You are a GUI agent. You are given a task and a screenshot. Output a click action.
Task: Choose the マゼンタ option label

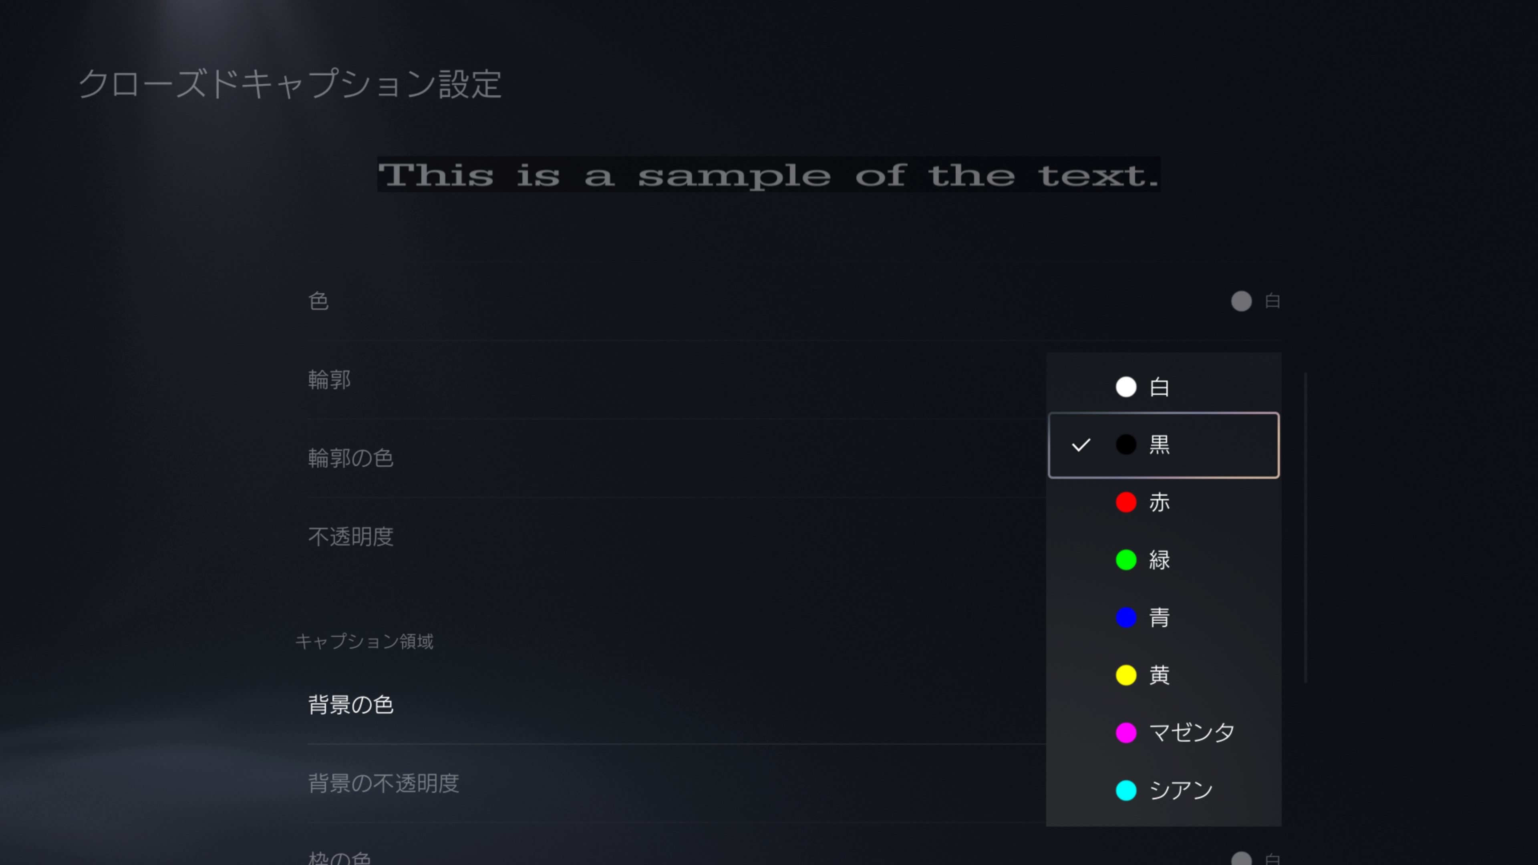pyautogui.click(x=1191, y=732)
